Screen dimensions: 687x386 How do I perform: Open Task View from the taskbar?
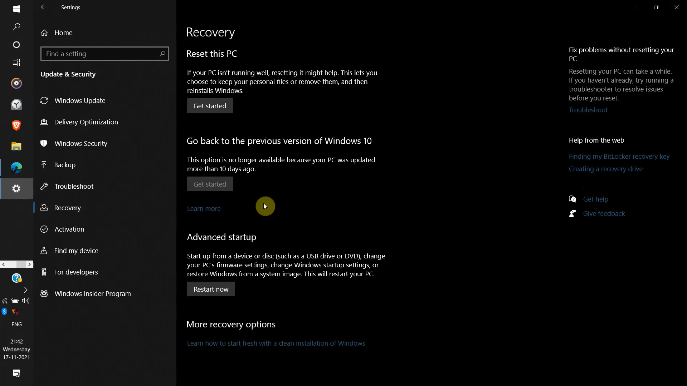[x=16, y=63]
